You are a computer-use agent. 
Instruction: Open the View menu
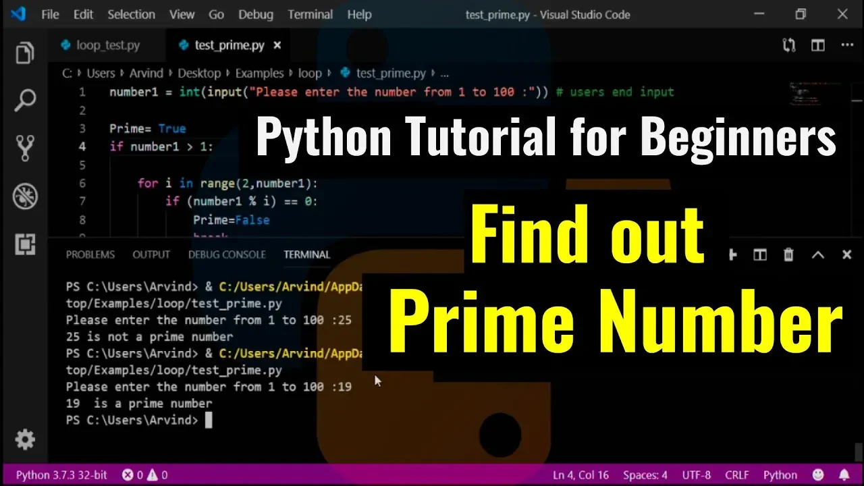[x=182, y=14]
